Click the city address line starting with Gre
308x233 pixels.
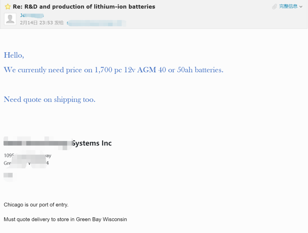point(26,163)
